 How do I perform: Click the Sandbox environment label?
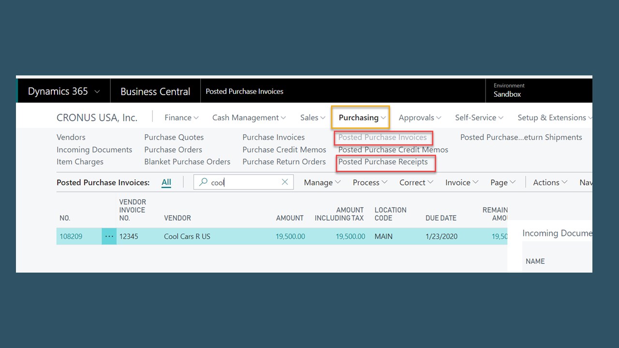pyautogui.click(x=507, y=94)
